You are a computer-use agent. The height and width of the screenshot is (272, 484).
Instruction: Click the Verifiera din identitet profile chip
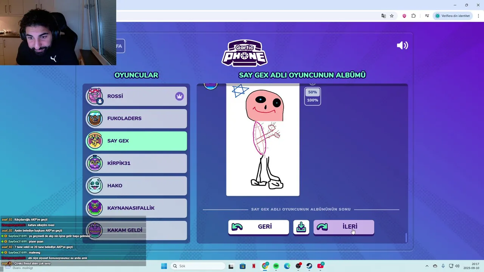click(x=453, y=16)
